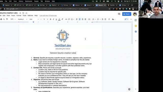The width and height of the screenshot is (163, 92).
Task: Clear formatting from the selection
Action: pos(109,19)
